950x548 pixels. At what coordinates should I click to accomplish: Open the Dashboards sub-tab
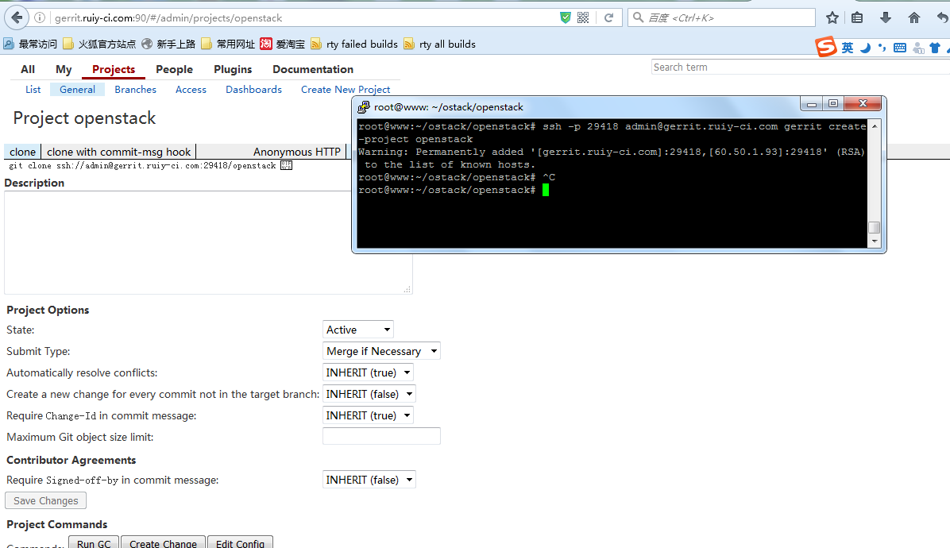click(x=253, y=89)
